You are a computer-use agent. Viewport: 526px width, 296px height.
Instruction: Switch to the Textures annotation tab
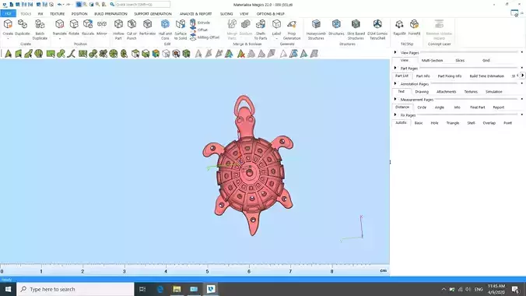(x=471, y=92)
